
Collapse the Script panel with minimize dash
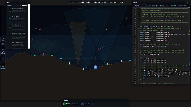(x=185, y=3)
